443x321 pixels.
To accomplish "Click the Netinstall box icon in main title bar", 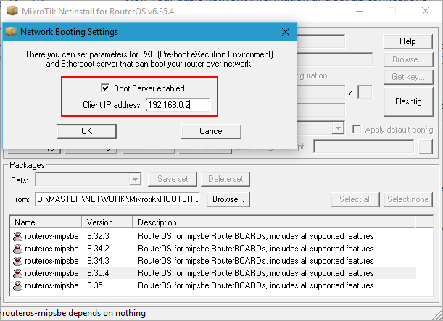I will tap(12, 11).
